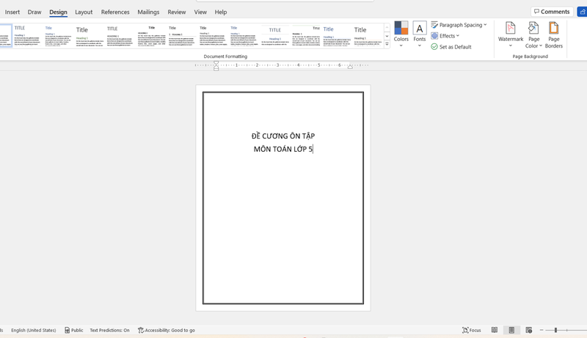
Task: Open the Effects menu
Action: [x=445, y=36]
